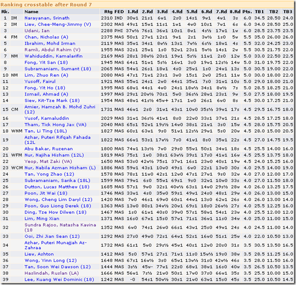Click the Rtg column header
296x285 pixels.
(108, 12)
